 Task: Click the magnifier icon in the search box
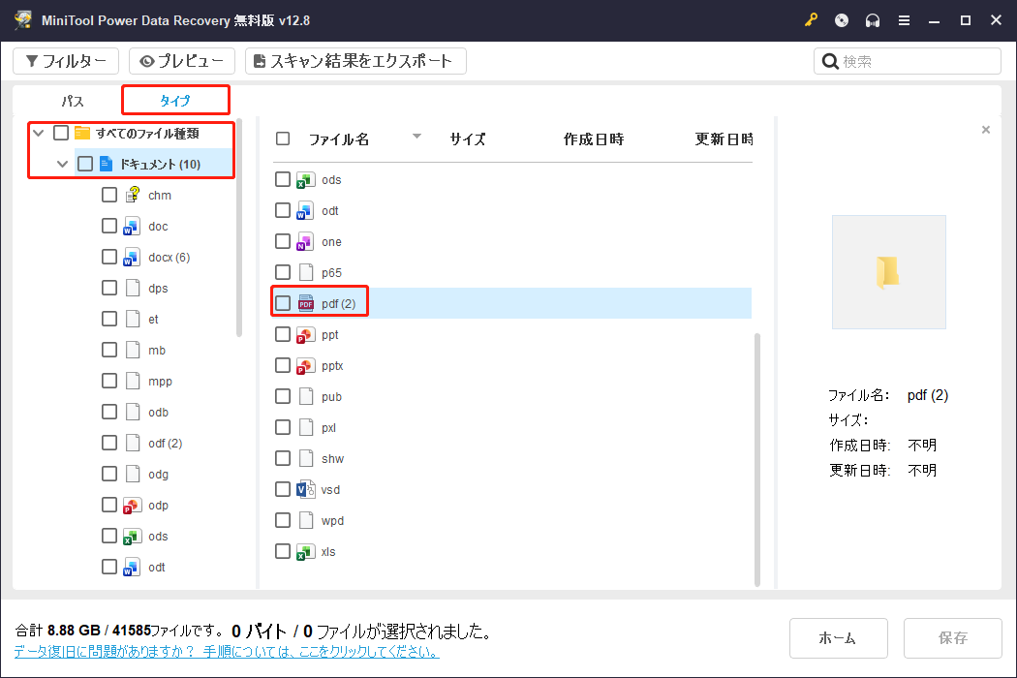coord(830,60)
